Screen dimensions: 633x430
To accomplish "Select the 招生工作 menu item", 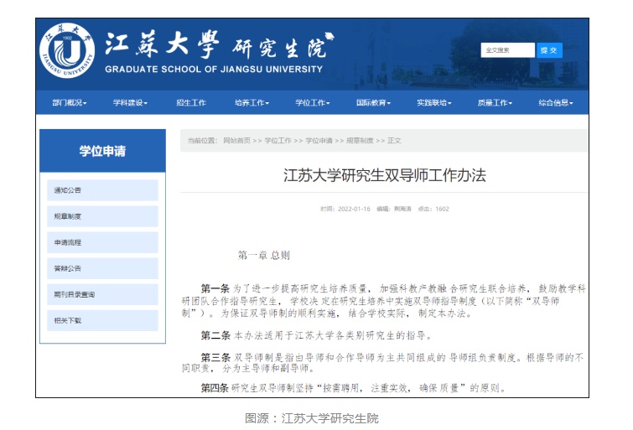I will click(191, 102).
